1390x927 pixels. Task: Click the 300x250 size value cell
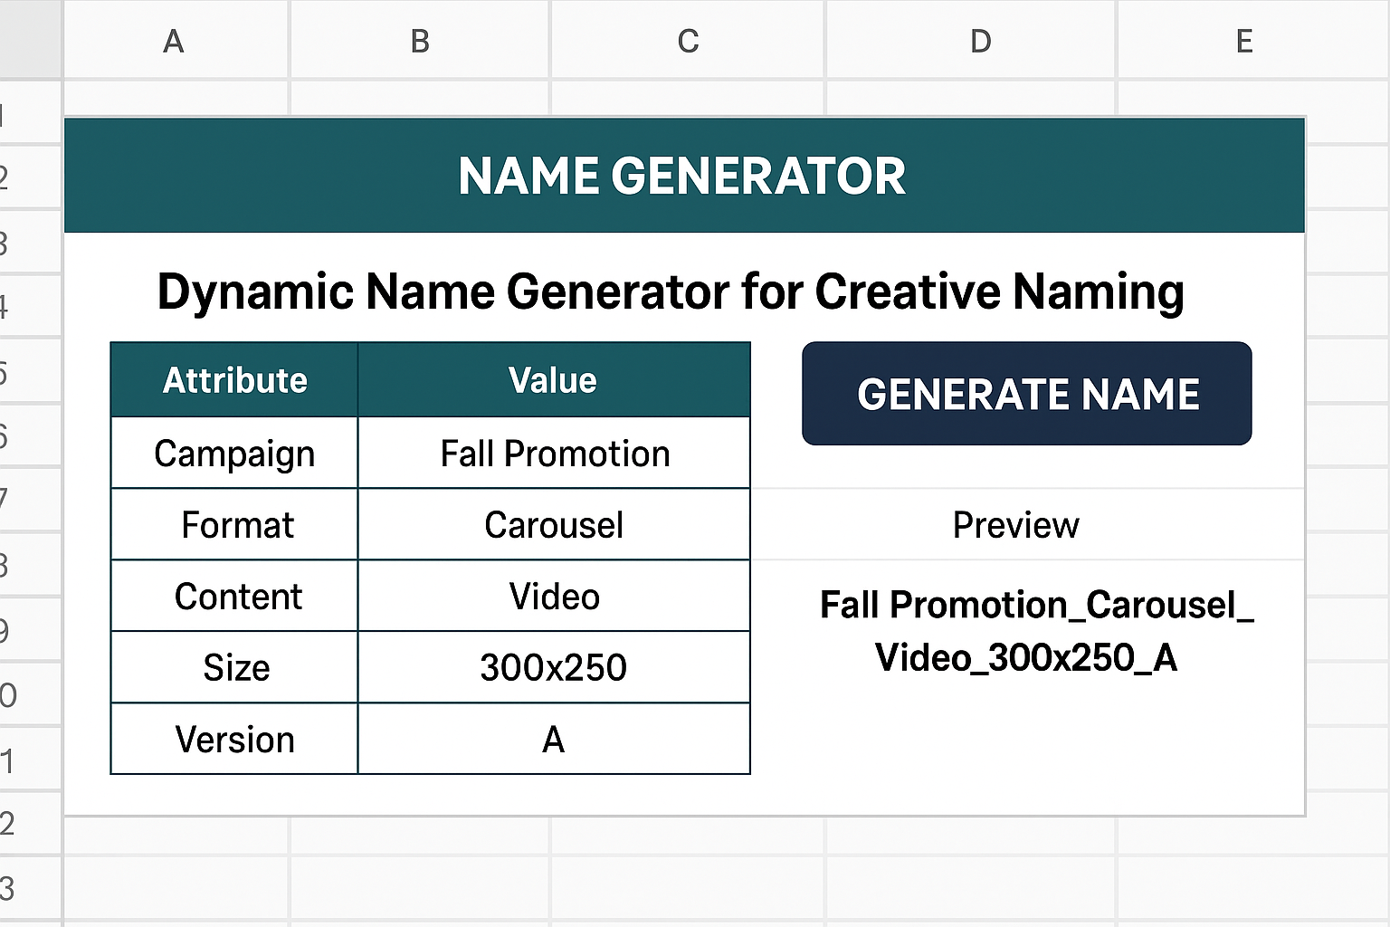(x=554, y=667)
